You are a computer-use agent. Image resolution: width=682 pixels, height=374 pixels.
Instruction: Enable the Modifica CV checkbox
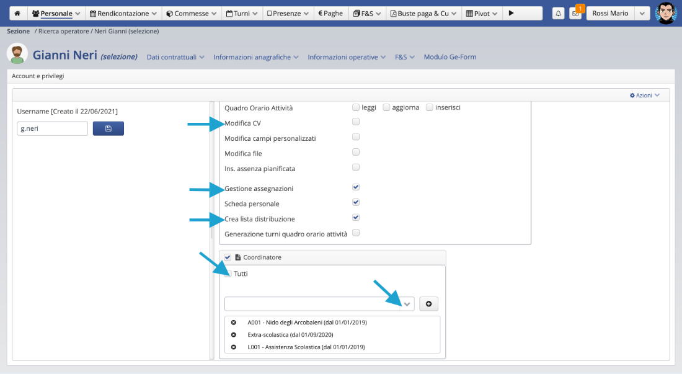click(356, 122)
